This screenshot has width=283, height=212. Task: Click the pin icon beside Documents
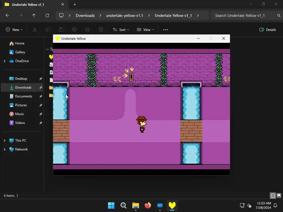[x=41, y=96]
